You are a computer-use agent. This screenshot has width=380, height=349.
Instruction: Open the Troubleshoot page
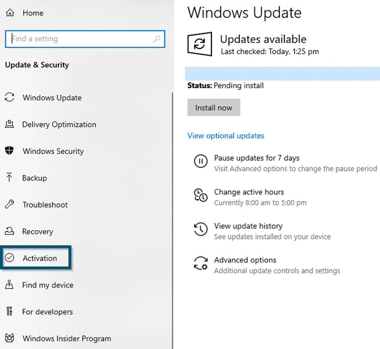(45, 205)
